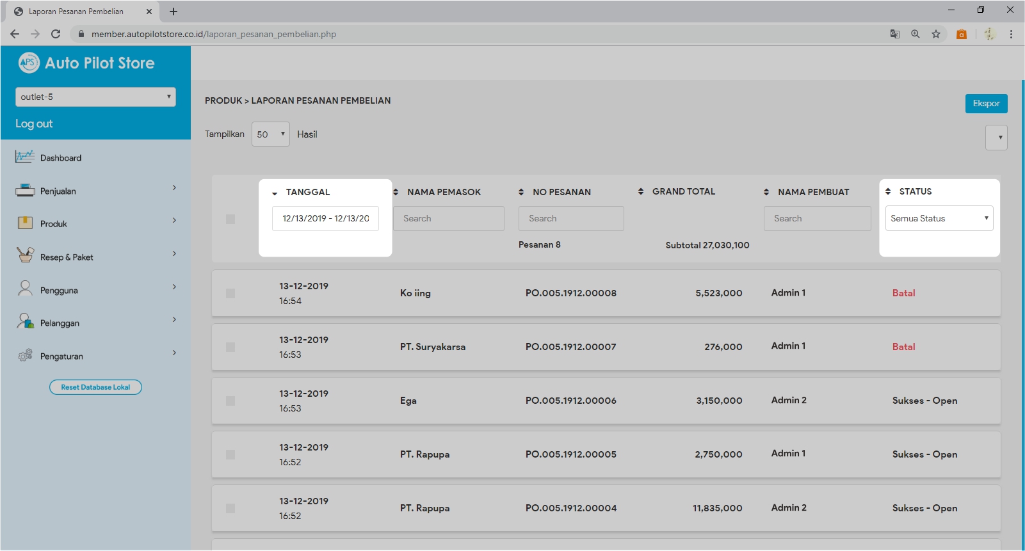This screenshot has height=551, width=1025.
Task: Click Reset Database Lokal button
Action: (95, 387)
